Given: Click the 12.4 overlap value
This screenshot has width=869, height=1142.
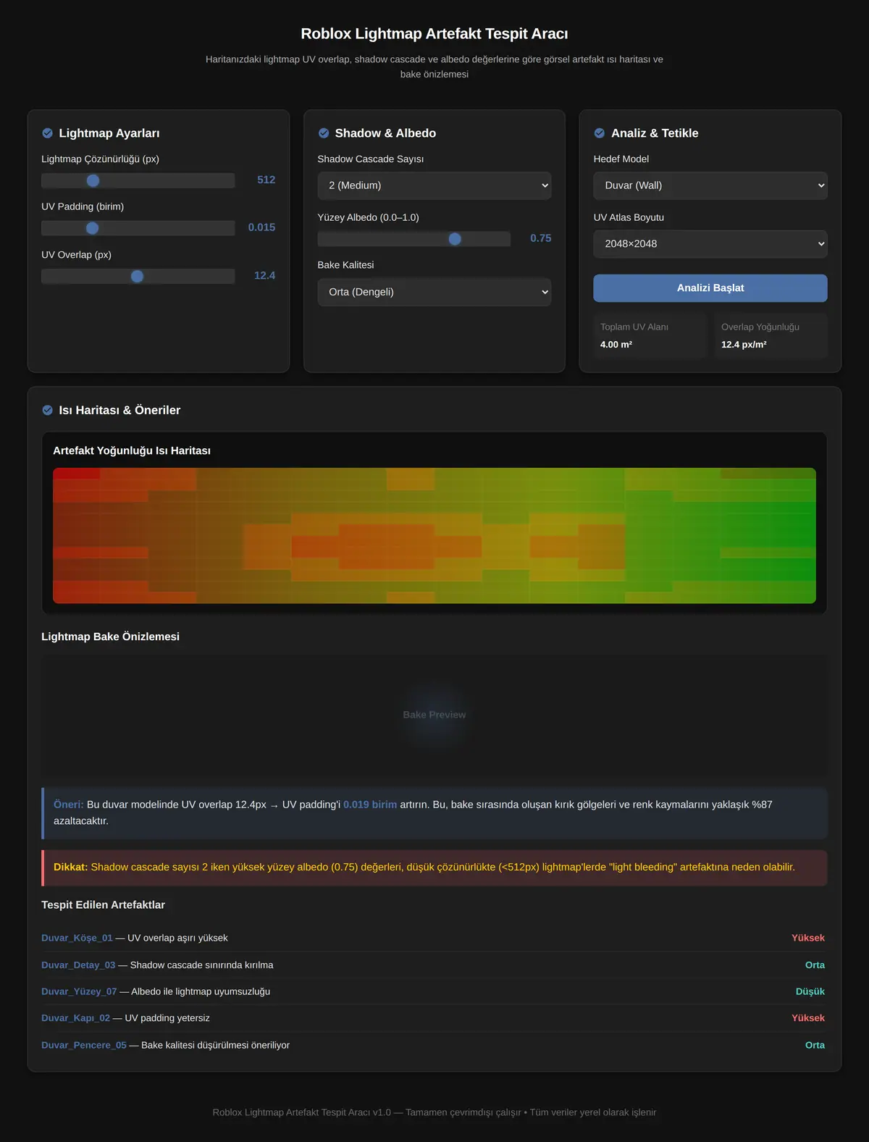Looking at the screenshot, I should 264,275.
